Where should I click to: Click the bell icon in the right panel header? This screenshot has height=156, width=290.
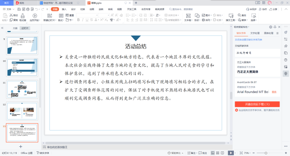pyautogui.click(x=275, y=27)
